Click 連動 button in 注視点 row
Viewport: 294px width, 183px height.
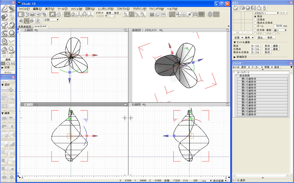pyautogui.click(x=275, y=49)
